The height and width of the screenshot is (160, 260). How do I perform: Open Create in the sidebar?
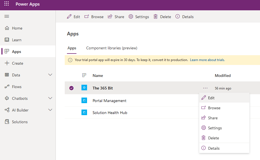click(28, 63)
